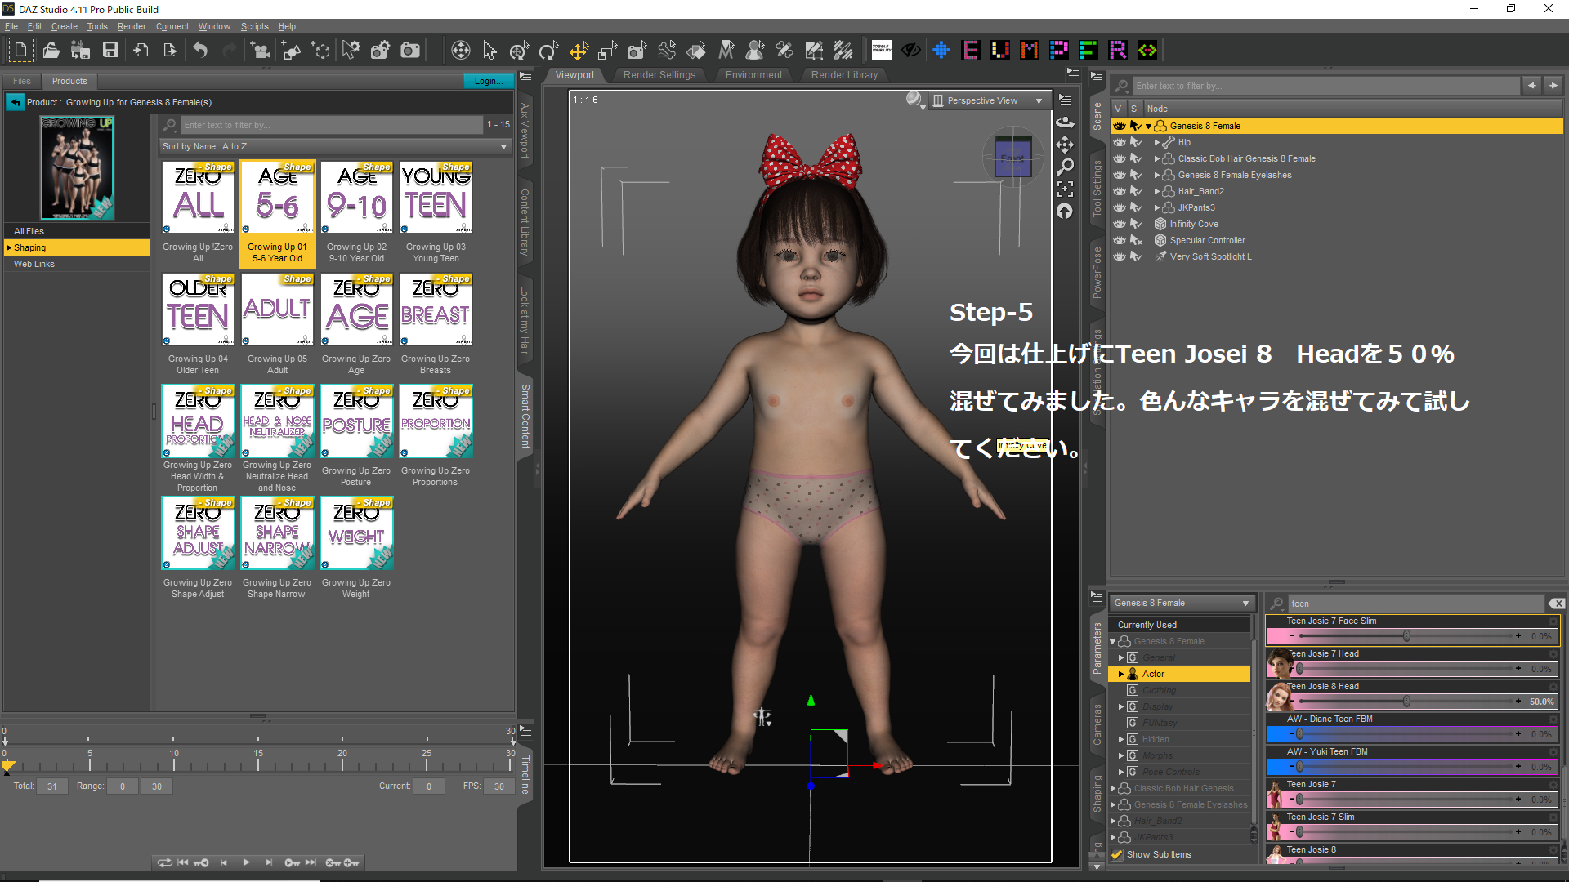This screenshot has height=882, width=1569.
Task: Click the AW - Diane Teen FBM slider
Action: click(x=1406, y=734)
